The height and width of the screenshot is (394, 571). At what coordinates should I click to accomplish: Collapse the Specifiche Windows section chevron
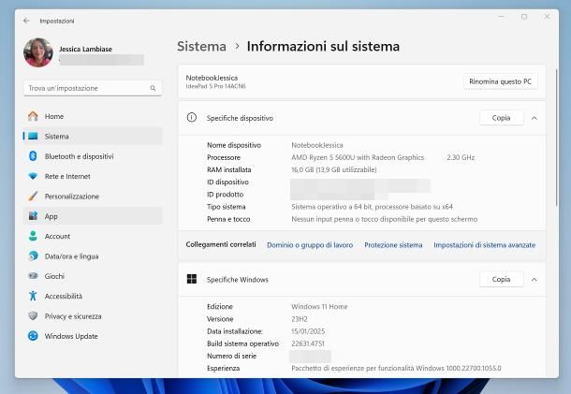pyautogui.click(x=534, y=280)
